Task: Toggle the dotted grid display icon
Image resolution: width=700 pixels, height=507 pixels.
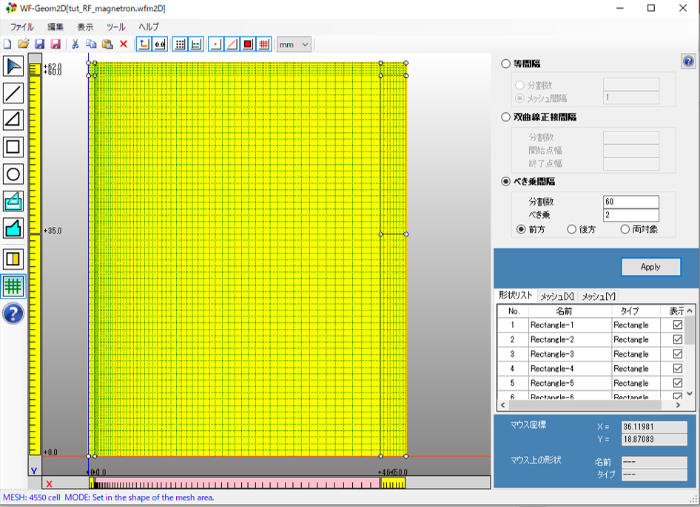Action: [x=180, y=44]
